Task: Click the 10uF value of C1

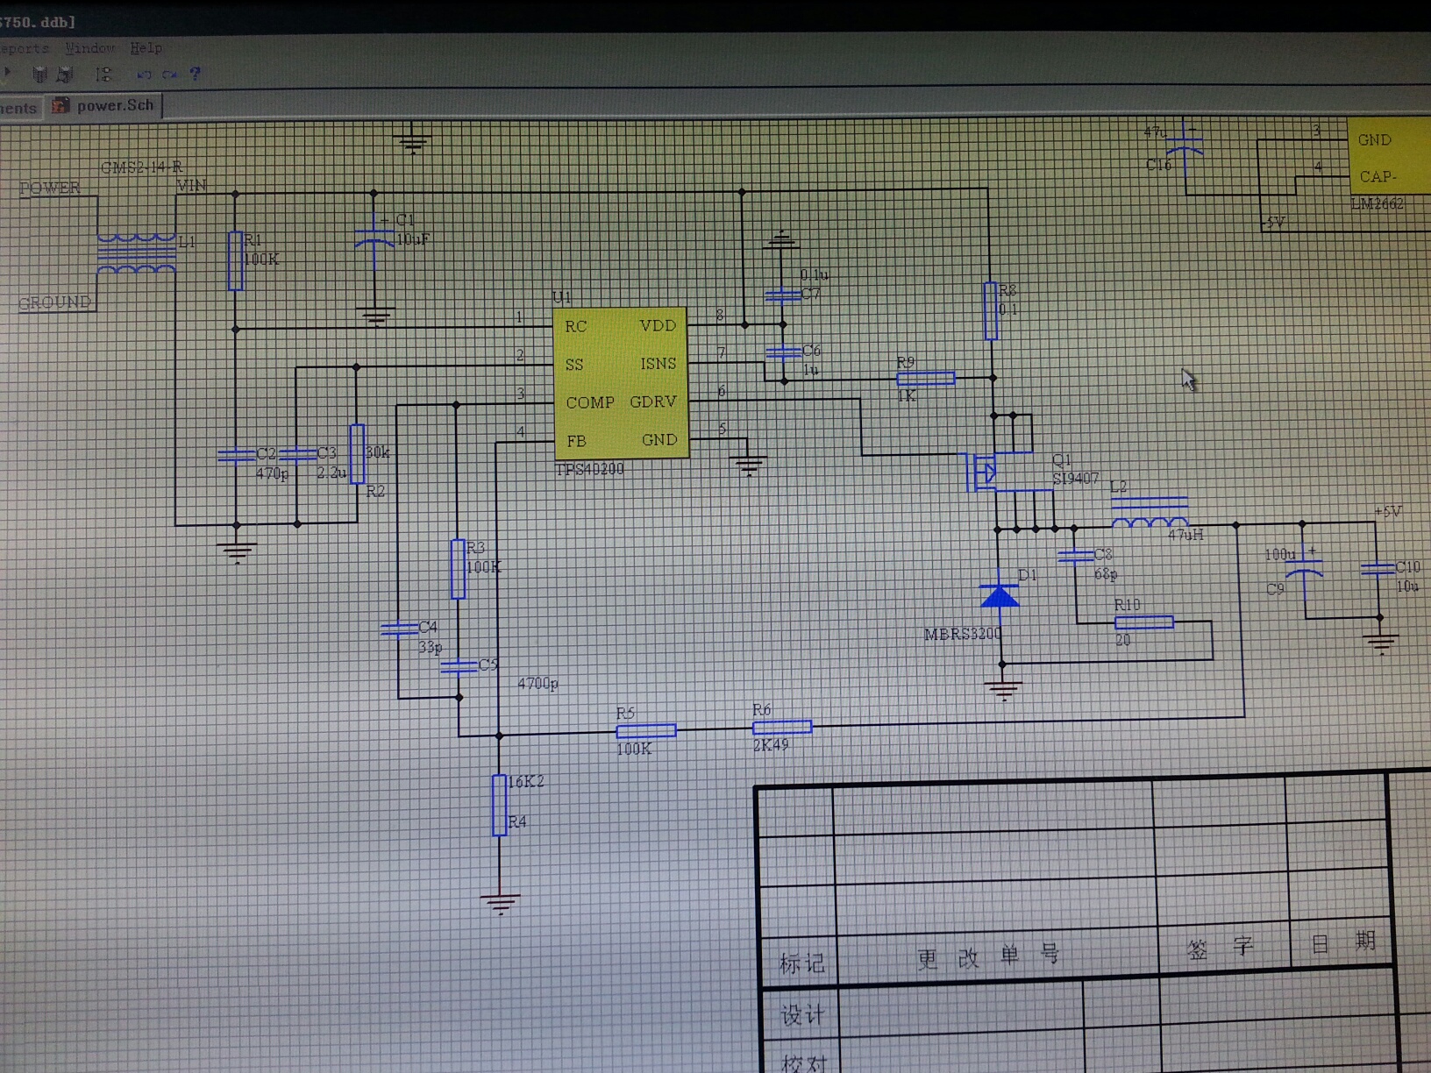Action: pos(413,239)
